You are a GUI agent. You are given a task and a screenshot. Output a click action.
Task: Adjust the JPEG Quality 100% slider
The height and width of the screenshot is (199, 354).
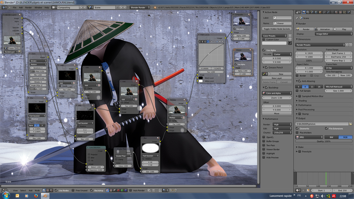[x=324, y=141]
